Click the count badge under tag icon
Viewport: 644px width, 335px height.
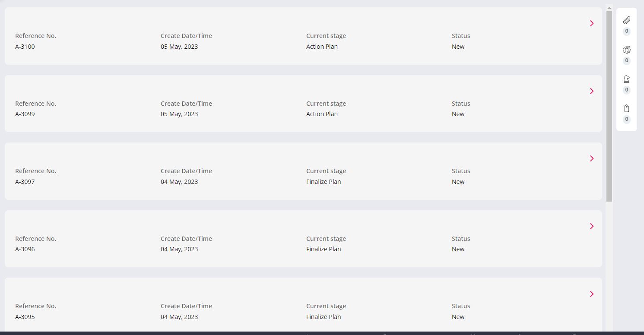point(627,119)
